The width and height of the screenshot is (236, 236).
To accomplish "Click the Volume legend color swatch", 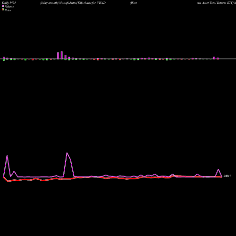I will click(x=3, y=6).
